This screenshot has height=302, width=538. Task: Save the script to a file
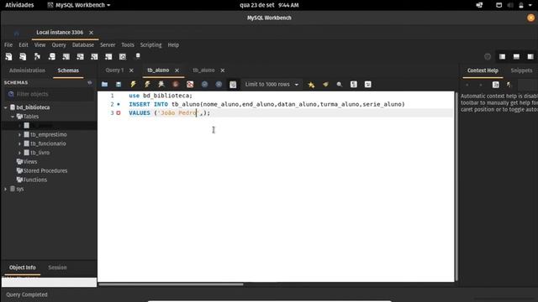pos(119,84)
